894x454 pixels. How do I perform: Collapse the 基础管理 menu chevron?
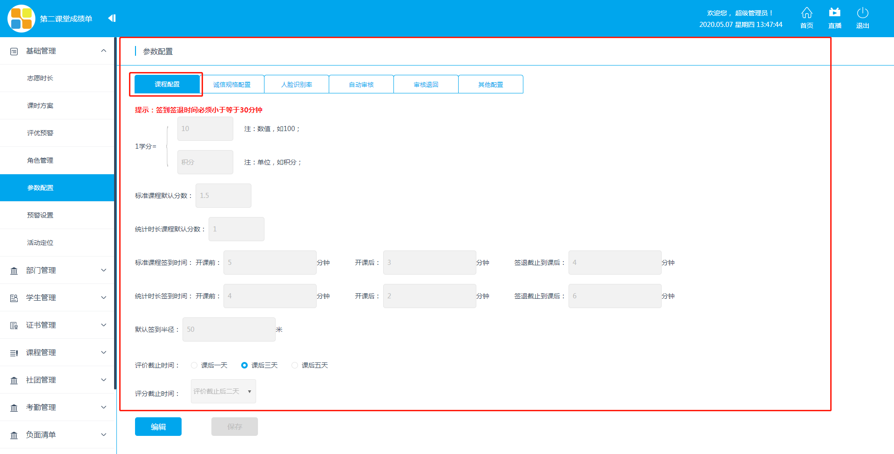click(x=103, y=51)
